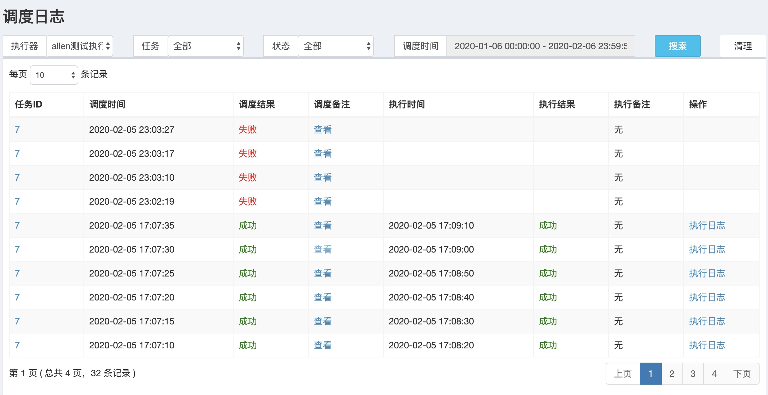Click task ID 7 in 23:03:17 row
Screen dimensions: 768x395
coord(17,153)
